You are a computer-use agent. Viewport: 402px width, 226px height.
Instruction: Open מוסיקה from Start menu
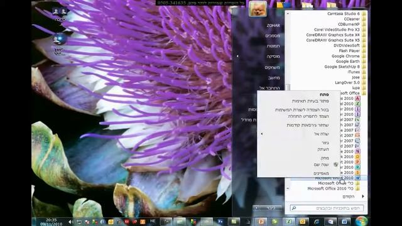click(x=273, y=56)
